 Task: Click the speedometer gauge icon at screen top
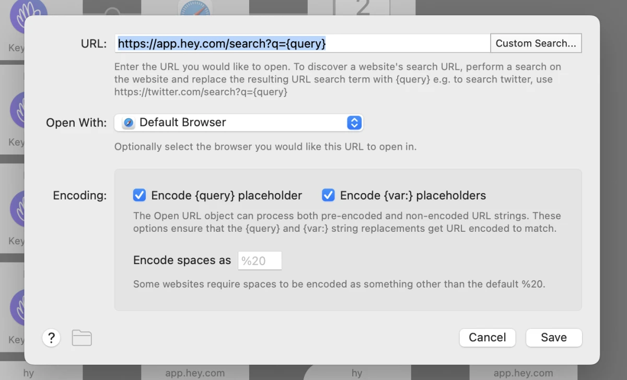195,9
